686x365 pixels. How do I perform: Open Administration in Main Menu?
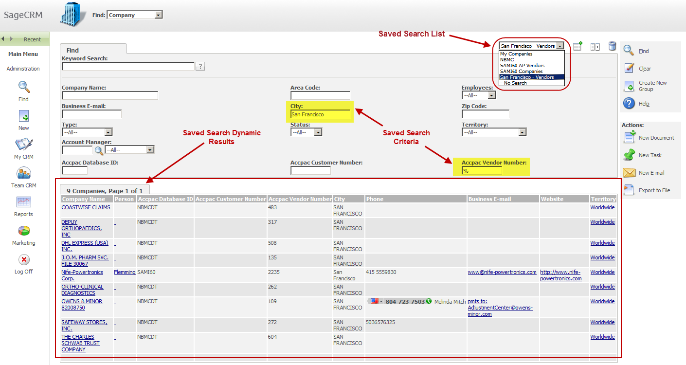click(23, 69)
